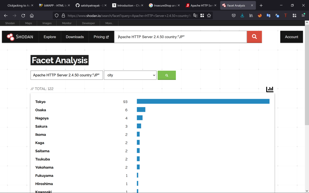This screenshot has height=193, width=309.
Task: Expand the More... menu
Action: 109,23
